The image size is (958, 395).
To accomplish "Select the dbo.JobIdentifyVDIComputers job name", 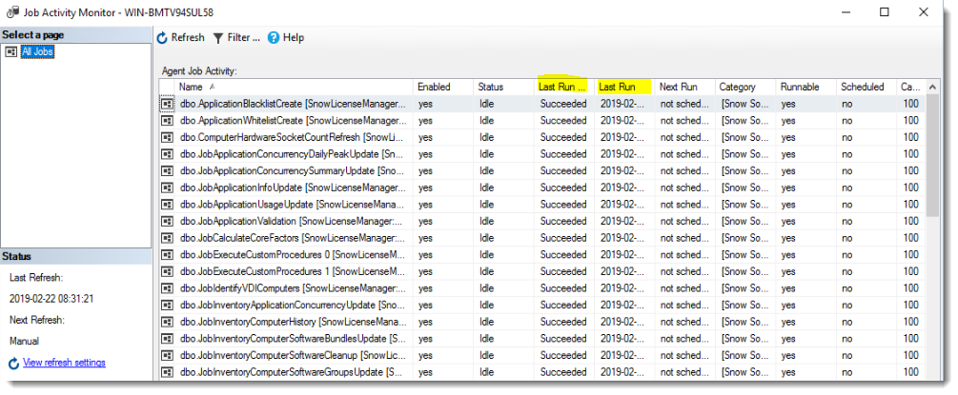I will (x=293, y=288).
